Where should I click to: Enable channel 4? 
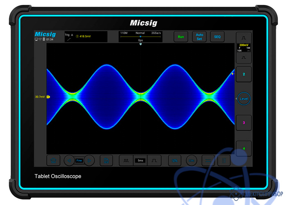244,148
